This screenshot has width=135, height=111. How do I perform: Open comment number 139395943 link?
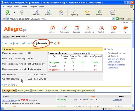[x=117, y=100]
